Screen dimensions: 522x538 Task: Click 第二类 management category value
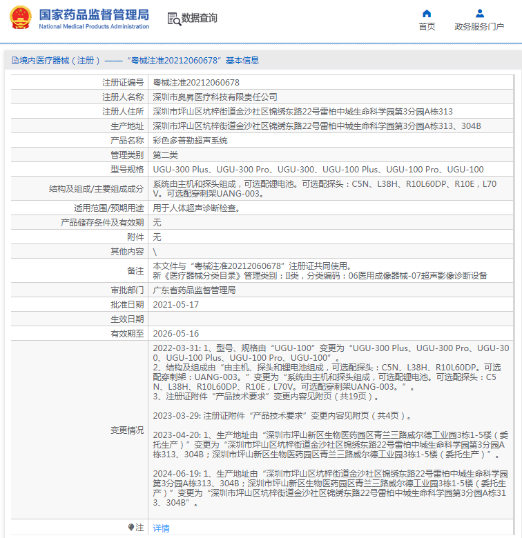click(x=165, y=155)
